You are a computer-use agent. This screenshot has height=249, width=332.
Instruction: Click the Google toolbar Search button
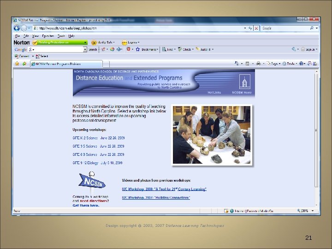93,49
